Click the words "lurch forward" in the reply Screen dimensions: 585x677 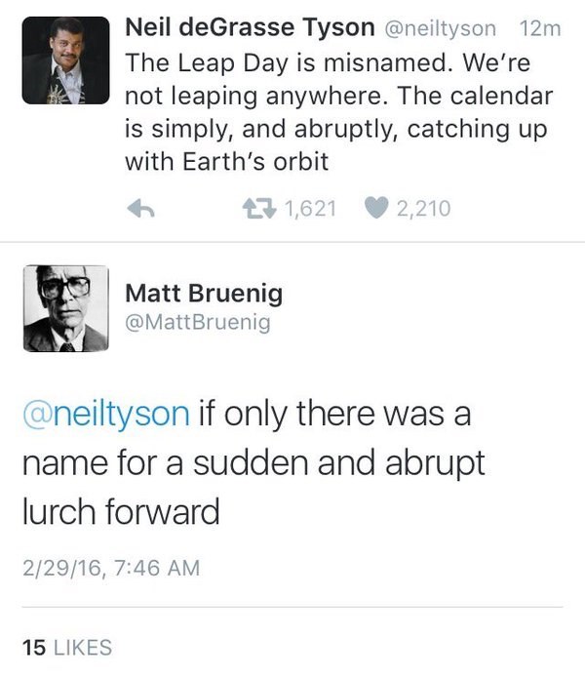pos(121,512)
